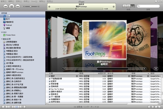The height and width of the screenshot is (109, 163).
Task: Click arrow icon beside artist in first row
Action: pyautogui.click(x=129, y=76)
